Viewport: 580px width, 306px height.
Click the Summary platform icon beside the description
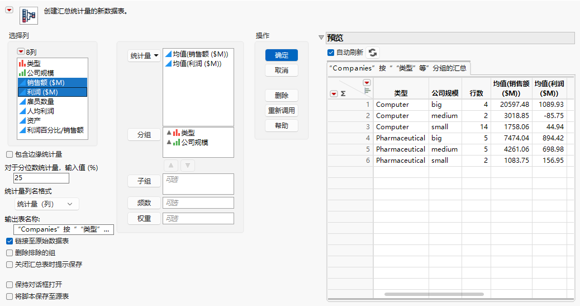coord(28,16)
